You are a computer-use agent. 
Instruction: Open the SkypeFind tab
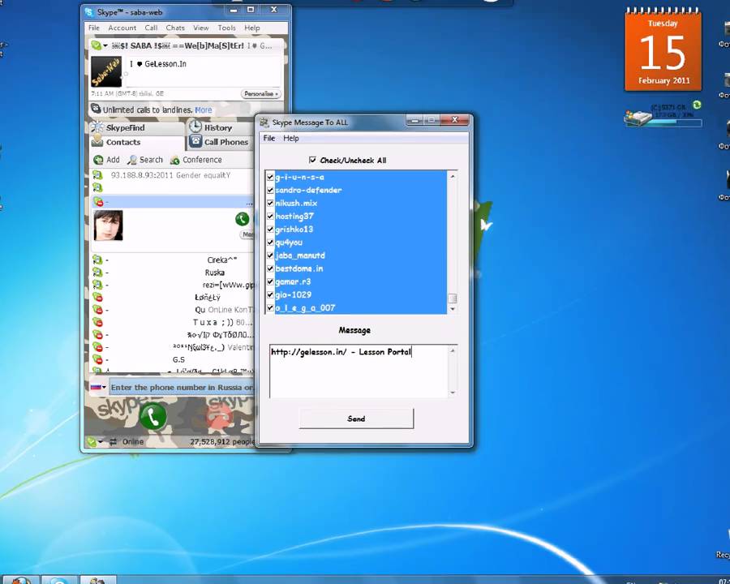tap(137, 127)
